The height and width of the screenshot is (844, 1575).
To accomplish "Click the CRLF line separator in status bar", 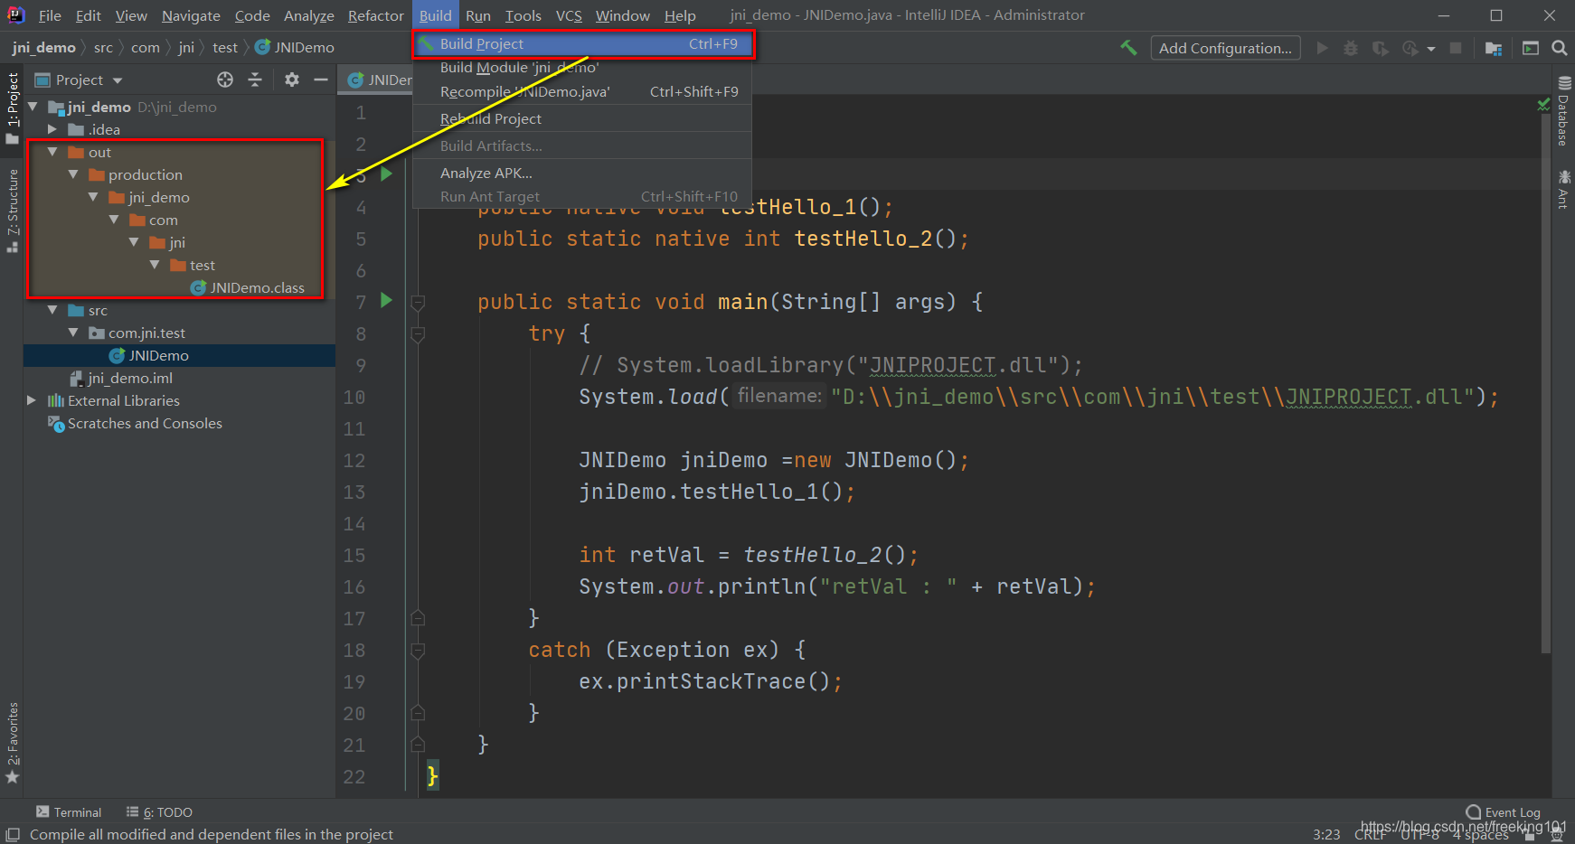I will coord(1370,835).
